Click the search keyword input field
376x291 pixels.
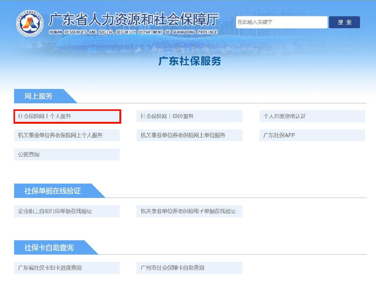pos(281,22)
